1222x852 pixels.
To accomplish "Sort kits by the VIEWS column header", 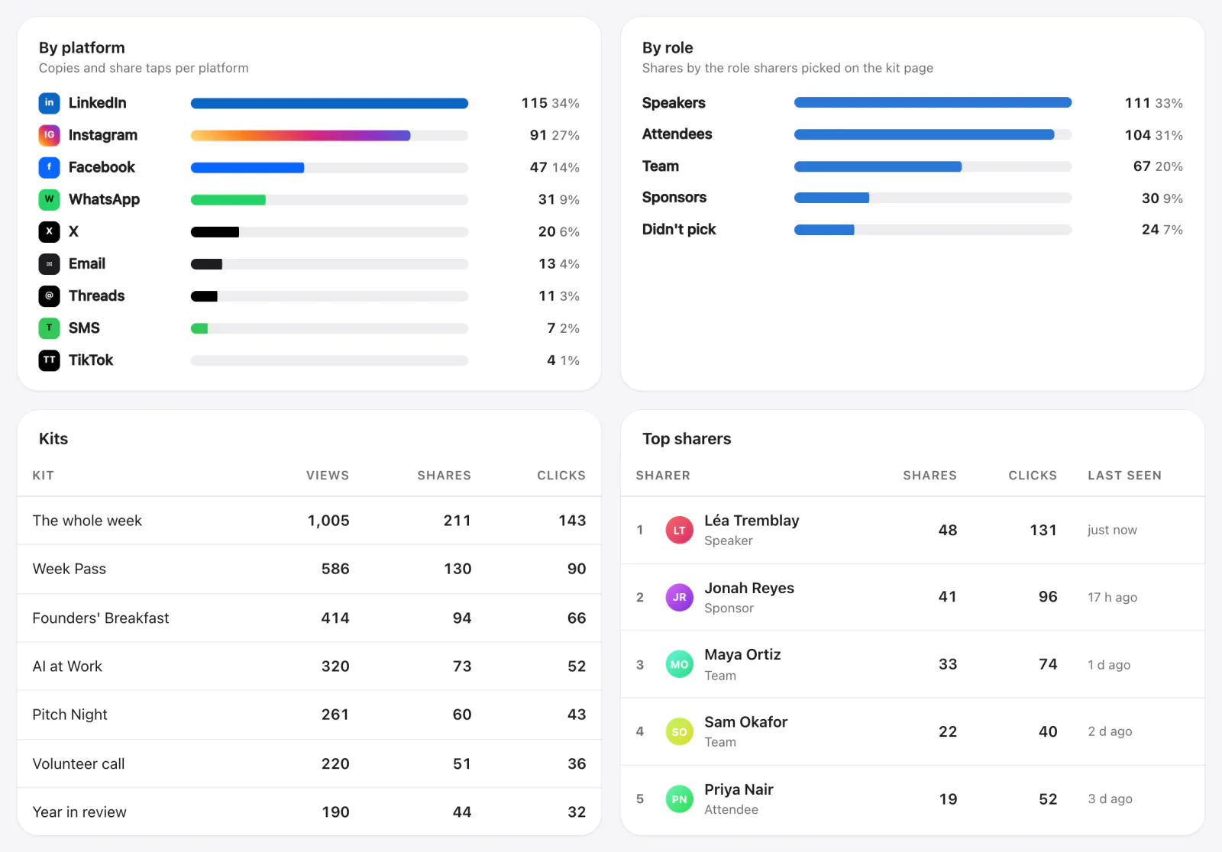I will 328,476.
